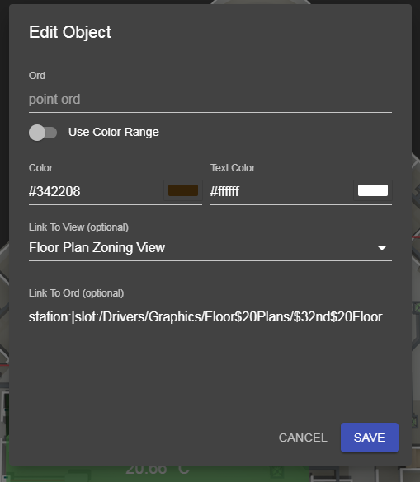Click the Edit Object dialog title
The width and height of the screenshot is (420, 482).
pos(70,32)
